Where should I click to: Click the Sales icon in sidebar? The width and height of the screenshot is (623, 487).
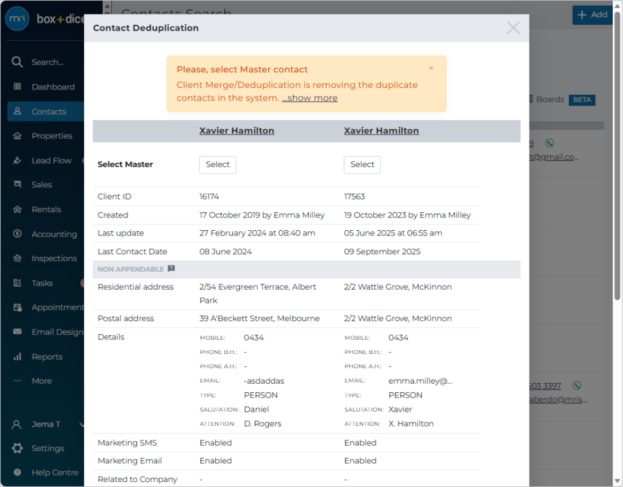(x=17, y=185)
